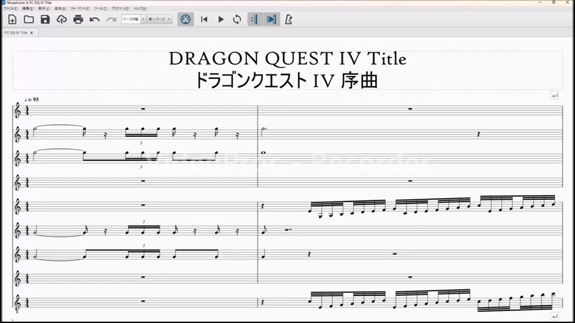The width and height of the screenshot is (575, 323).
Task: Toggle the metronome icon
Action: [289, 19]
